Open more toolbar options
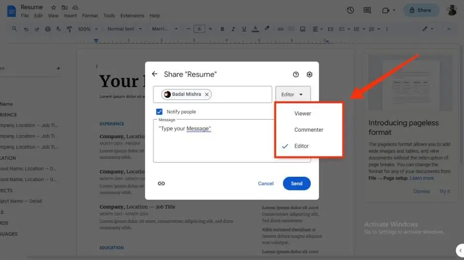The height and width of the screenshot is (260, 464). point(387,29)
